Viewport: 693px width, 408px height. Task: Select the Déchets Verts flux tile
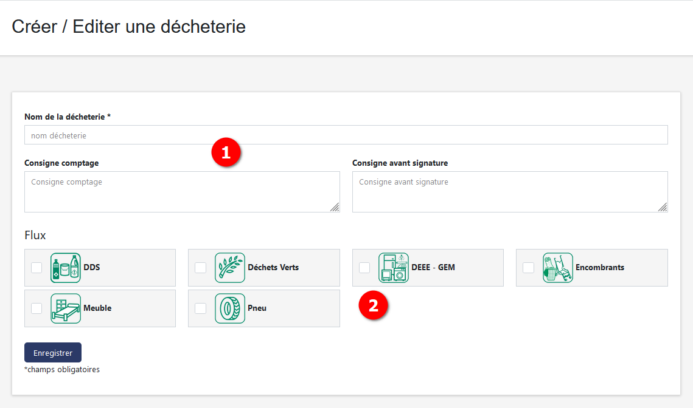pos(263,267)
